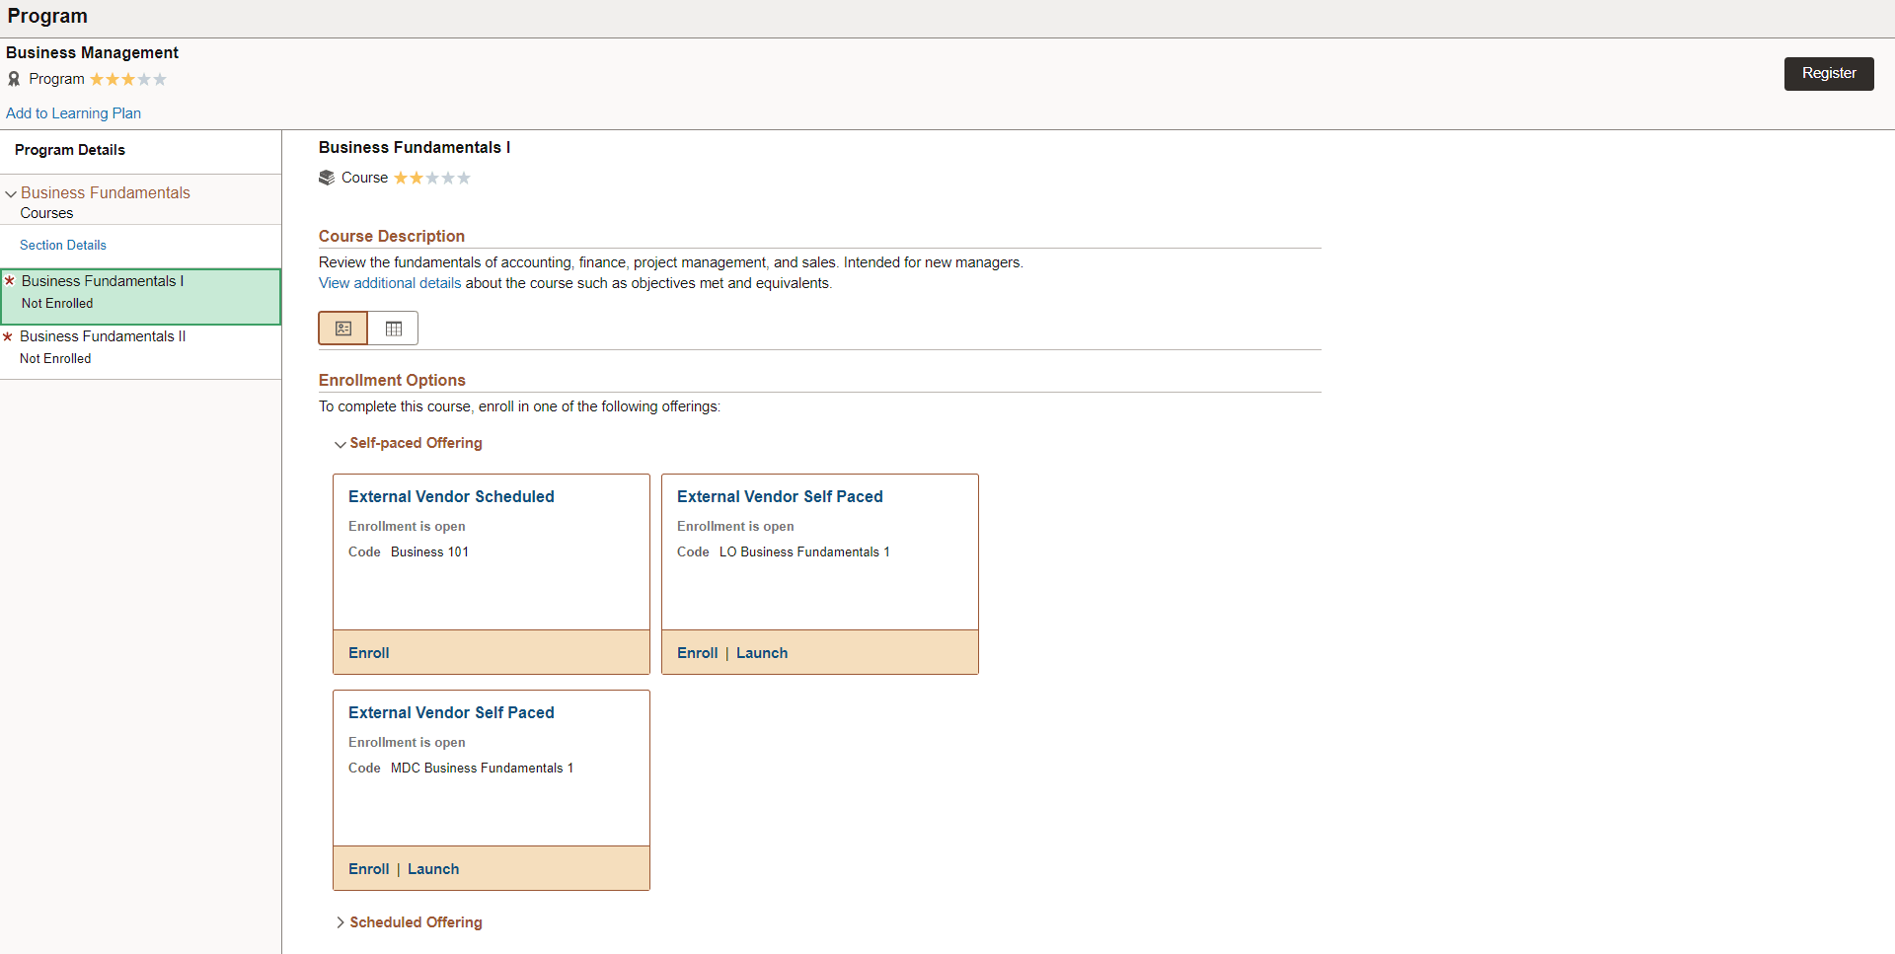The width and height of the screenshot is (1895, 954).
Task: Click the fifth star of the program rating
Action: pyautogui.click(x=160, y=79)
